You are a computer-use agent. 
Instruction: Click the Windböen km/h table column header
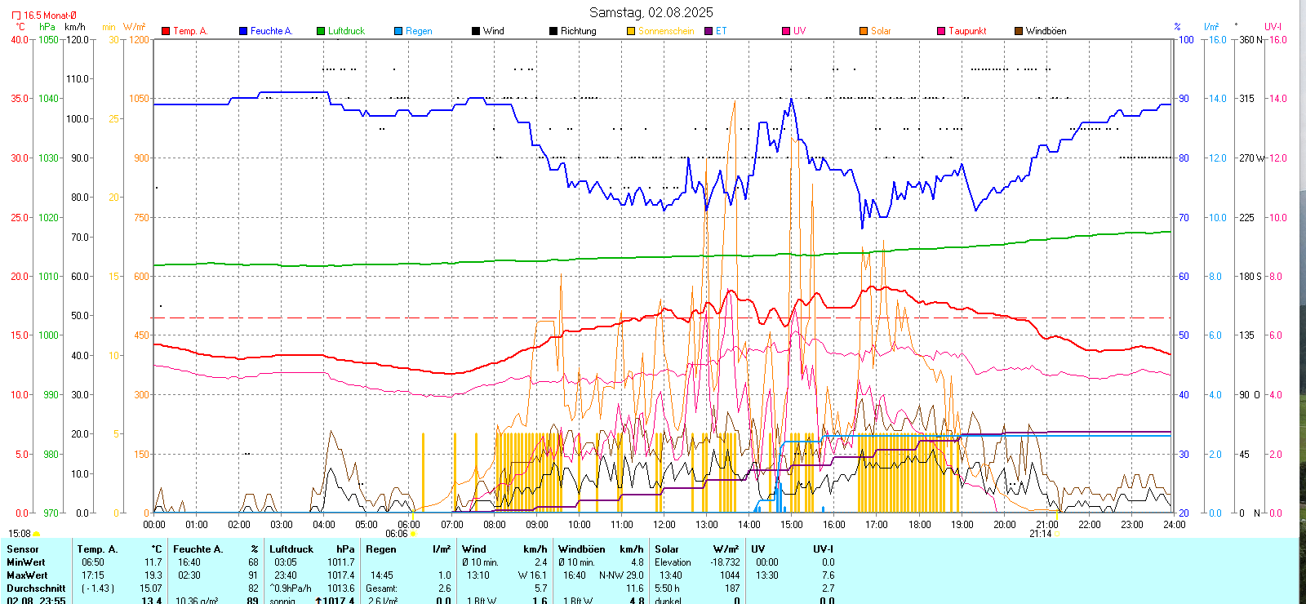[601, 549]
